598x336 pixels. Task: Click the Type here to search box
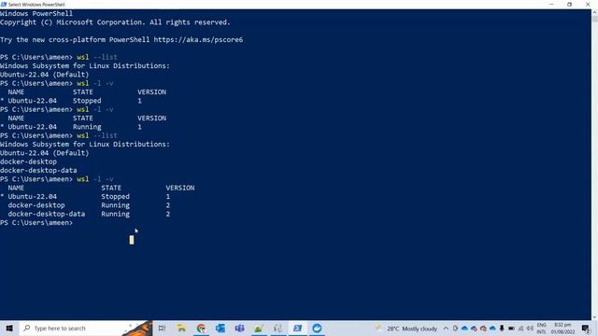tap(85, 328)
